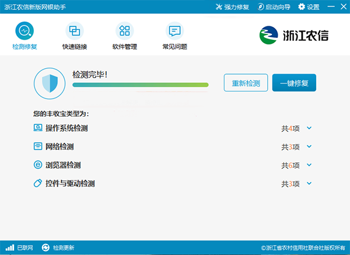The width and height of the screenshot is (350, 255).
Task: Switch to the 快速链接 tab label
Action: click(75, 47)
